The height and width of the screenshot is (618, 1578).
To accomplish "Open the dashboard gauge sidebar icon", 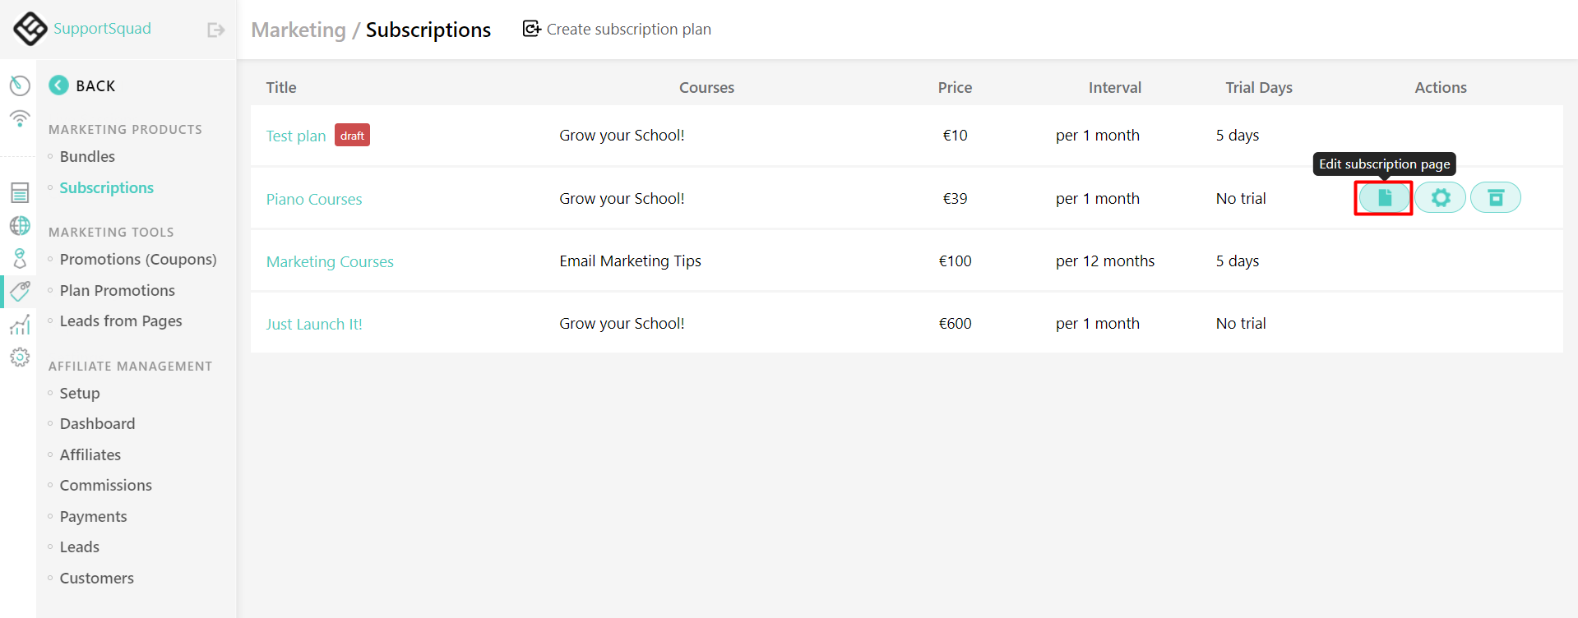I will point(20,85).
